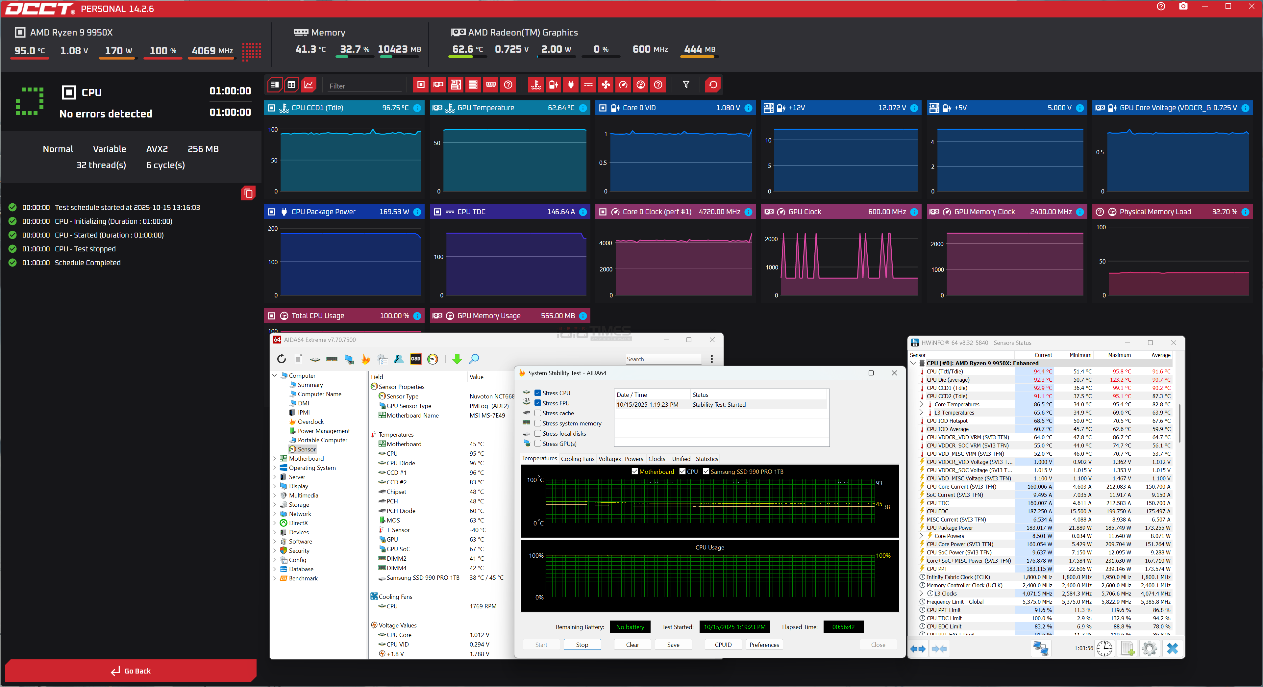Click the sensor filter funnel icon

[x=686, y=85]
